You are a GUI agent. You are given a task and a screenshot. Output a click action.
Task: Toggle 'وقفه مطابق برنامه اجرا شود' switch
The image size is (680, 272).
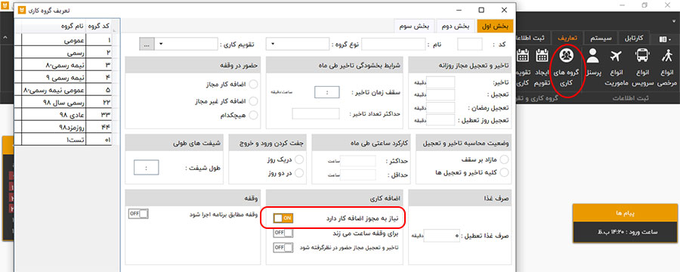pyautogui.click(x=139, y=214)
